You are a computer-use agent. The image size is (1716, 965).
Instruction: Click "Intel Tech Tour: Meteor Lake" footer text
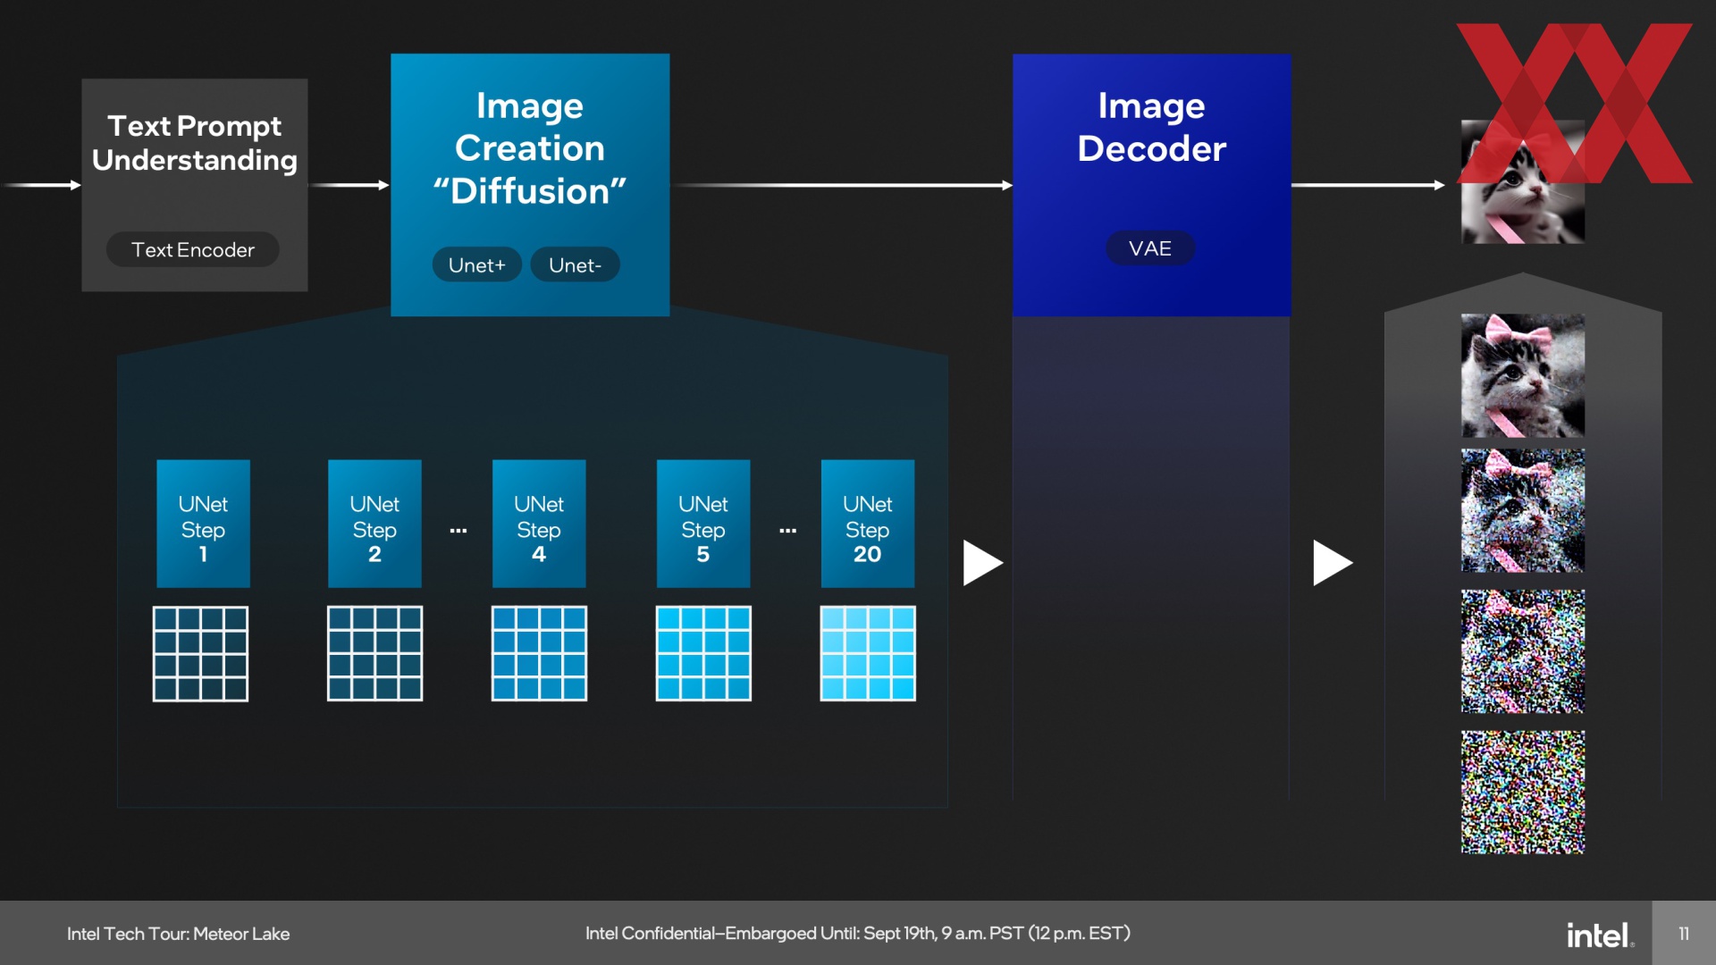(178, 934)
